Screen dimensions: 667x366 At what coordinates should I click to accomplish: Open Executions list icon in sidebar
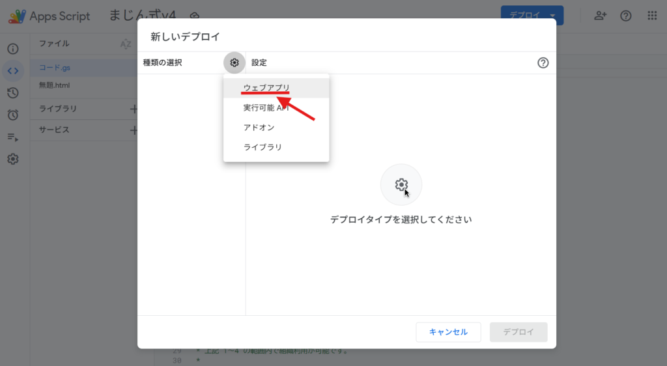13,137
